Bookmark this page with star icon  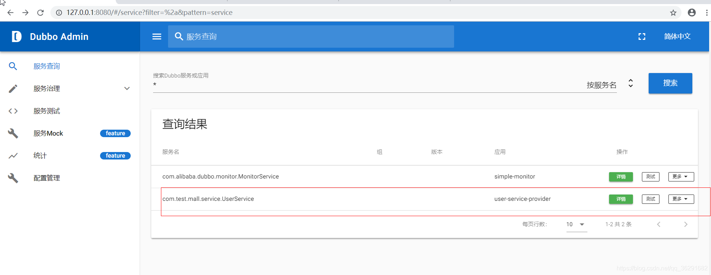(x=673, y=13)
